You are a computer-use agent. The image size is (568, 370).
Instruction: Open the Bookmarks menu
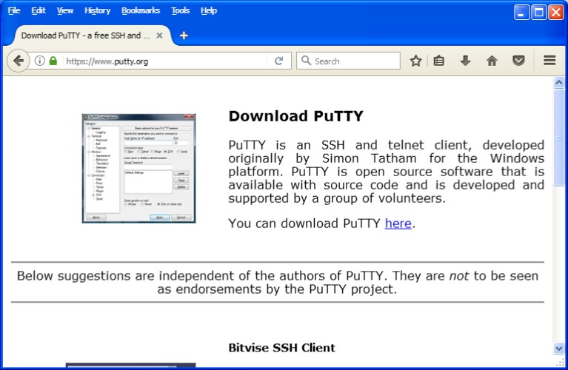click(x=141, y=10)
